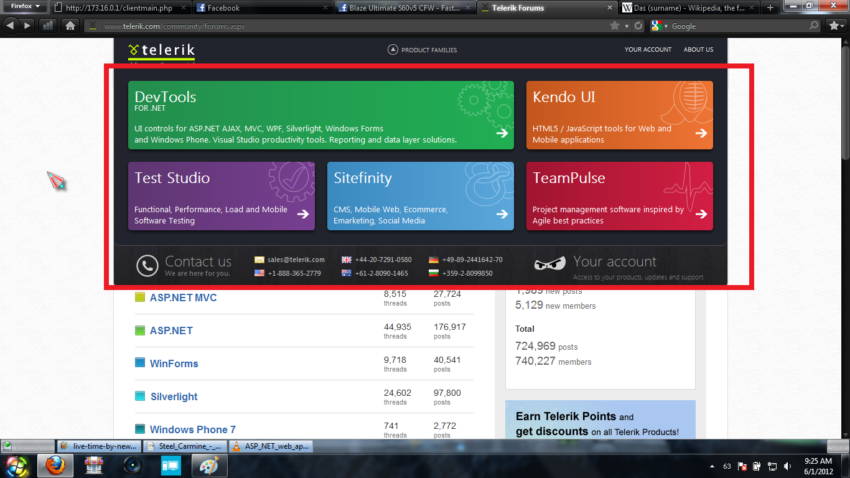Viewport: 850px width, 478px height.
Task: Open the Test Studio product card
Action: 222,196
